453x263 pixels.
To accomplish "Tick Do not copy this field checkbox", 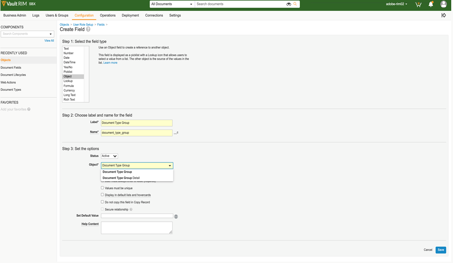I will coord(102,202).
